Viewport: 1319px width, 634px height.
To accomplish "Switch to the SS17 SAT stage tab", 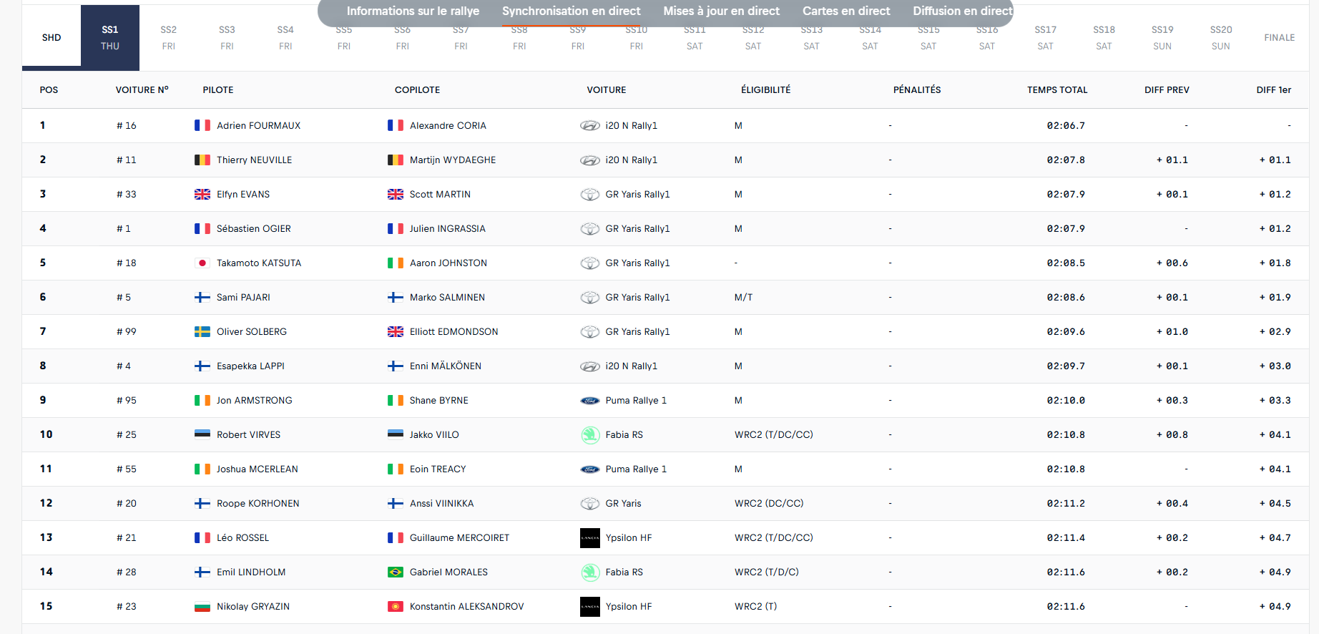I will tap(1046, 37).
